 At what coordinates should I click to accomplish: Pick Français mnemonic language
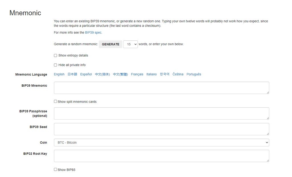click(137, 74)
